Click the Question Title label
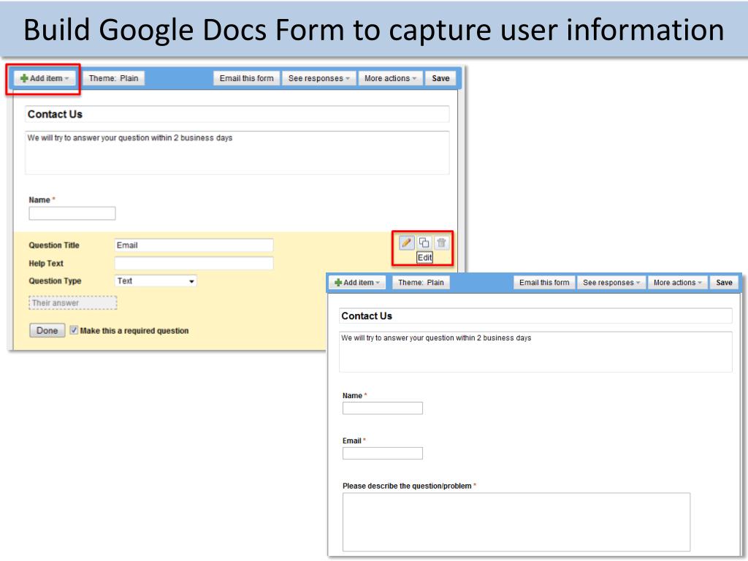 (x=54, y=245)
